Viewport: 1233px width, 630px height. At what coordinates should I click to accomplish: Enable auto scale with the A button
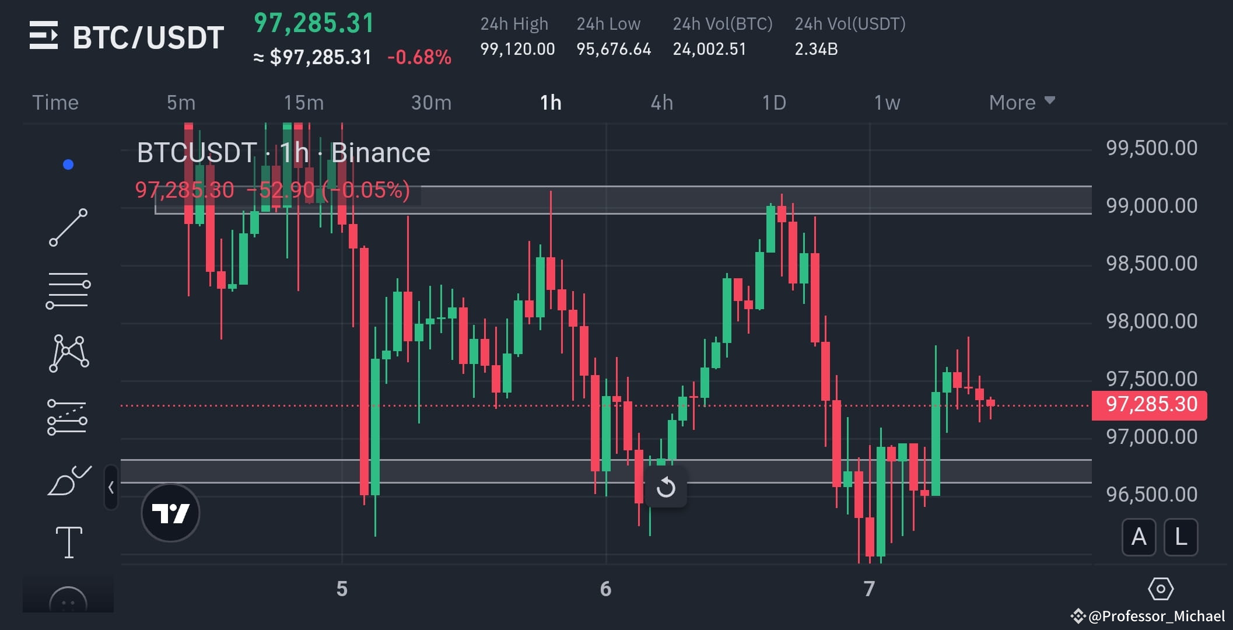point(1139,538)
